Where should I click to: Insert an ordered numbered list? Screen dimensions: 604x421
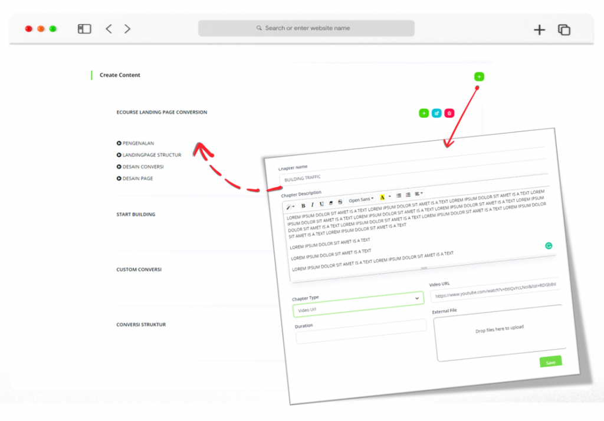(408, 195)
